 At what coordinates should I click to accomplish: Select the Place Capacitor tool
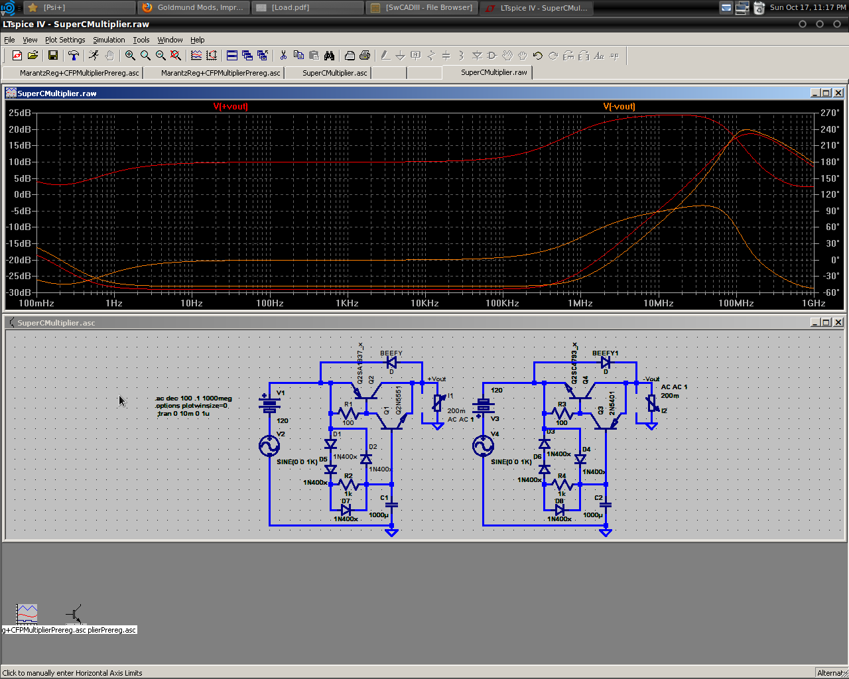point(446,56)
